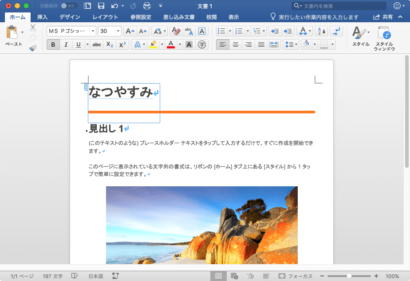The width and height of the screenshot is (410, 281).
Task: Click the Share button
Action: point(383,17)
